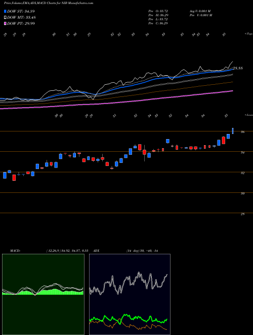Screen dimensions: 253x335
Task: Click the 28.88 label on EMA chart
Action: (238, 69)
